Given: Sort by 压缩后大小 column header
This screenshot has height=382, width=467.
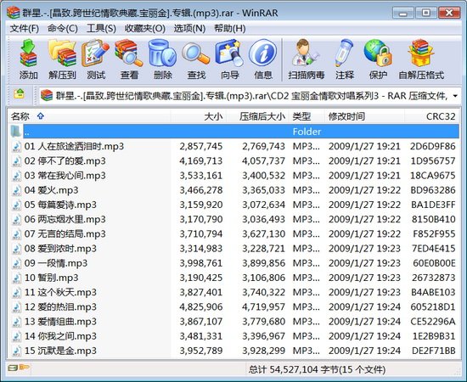Looking at the screenshot, I should pyautogui.click(x=257, y=116).
